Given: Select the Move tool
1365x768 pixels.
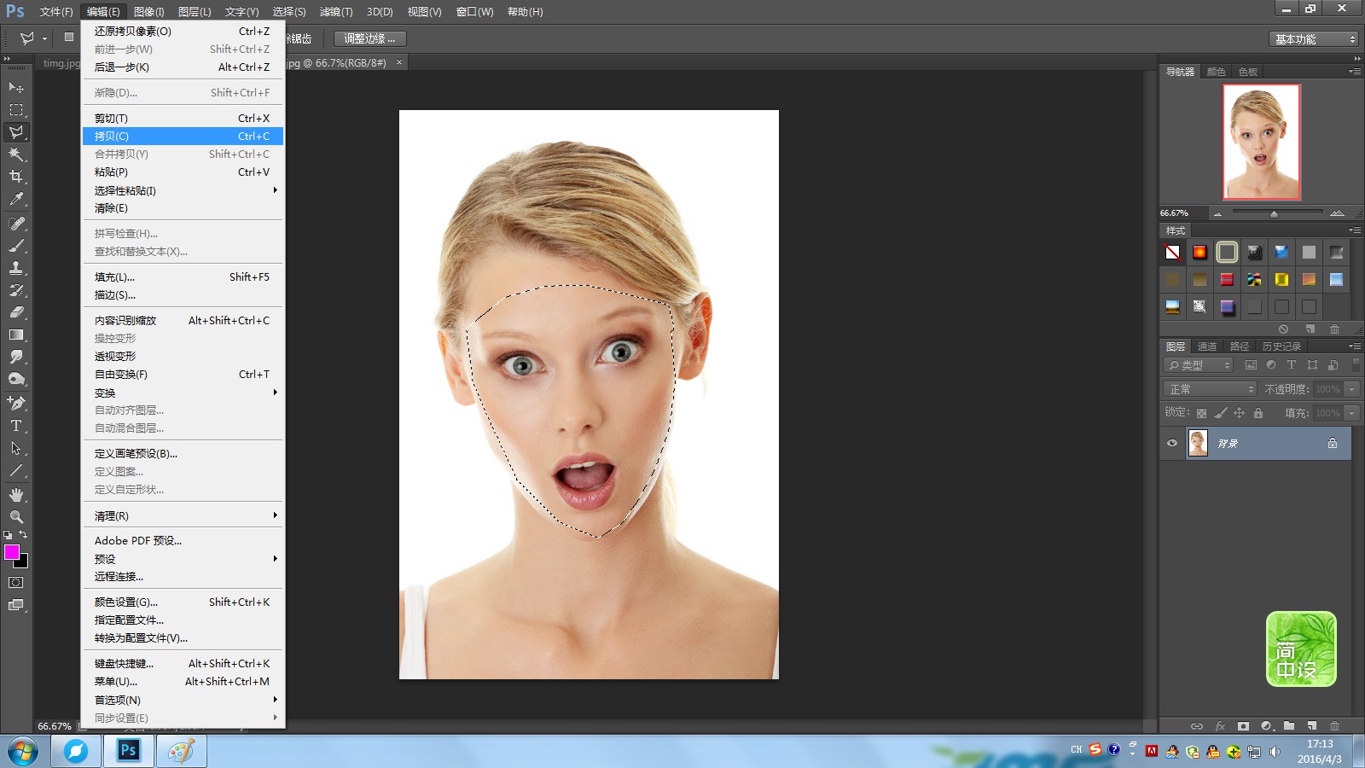Looking at the screenshot, I should click(x=16, y=87).
